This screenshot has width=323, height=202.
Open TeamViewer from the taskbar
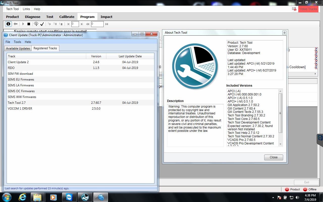coord(69,197)
